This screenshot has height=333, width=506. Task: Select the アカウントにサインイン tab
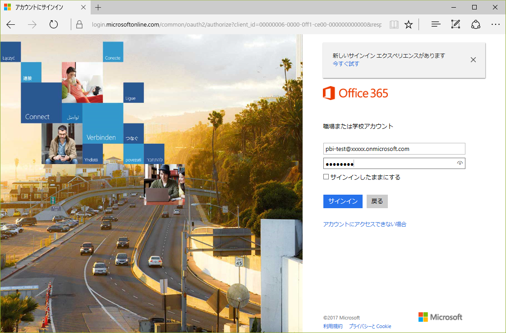click(45, 7)
